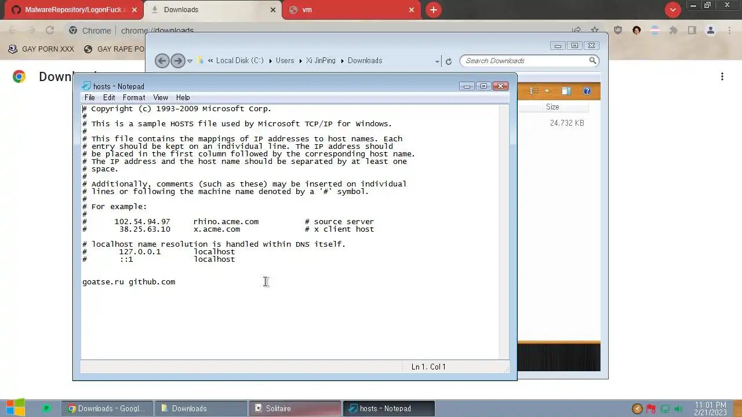Open the Chrome profile menu
The width and height of the screenshot is (742, 417).
711,30
